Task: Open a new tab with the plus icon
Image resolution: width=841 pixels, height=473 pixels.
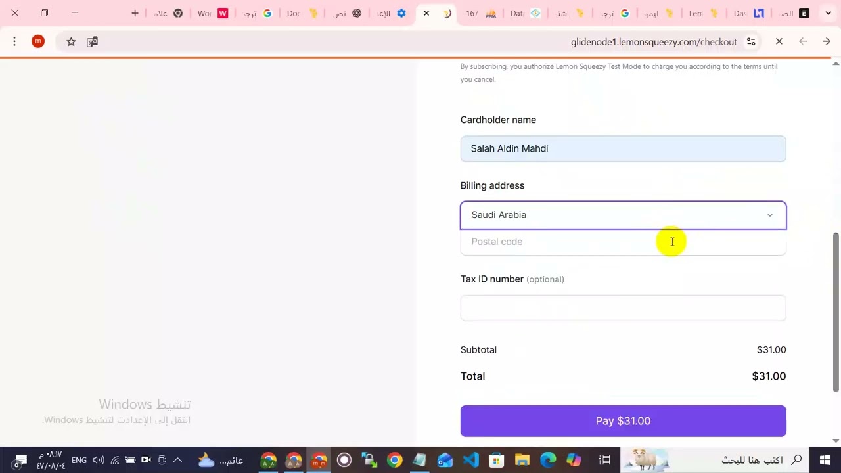Action: point(135,13)
